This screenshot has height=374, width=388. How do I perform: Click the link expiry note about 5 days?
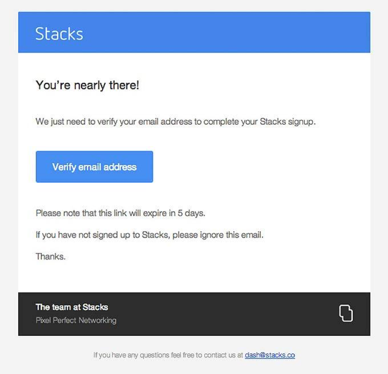(120, 214)
